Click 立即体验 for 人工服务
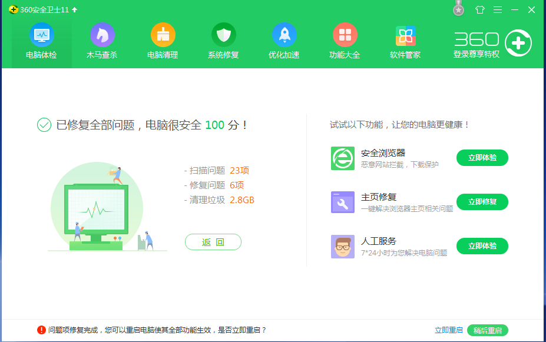The image size is (546, 342). [x=482, y=246]
